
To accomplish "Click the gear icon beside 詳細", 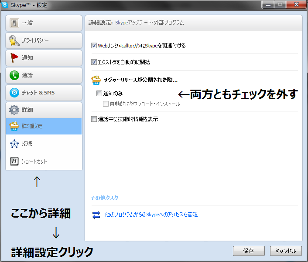I will (x=14, y=110).
